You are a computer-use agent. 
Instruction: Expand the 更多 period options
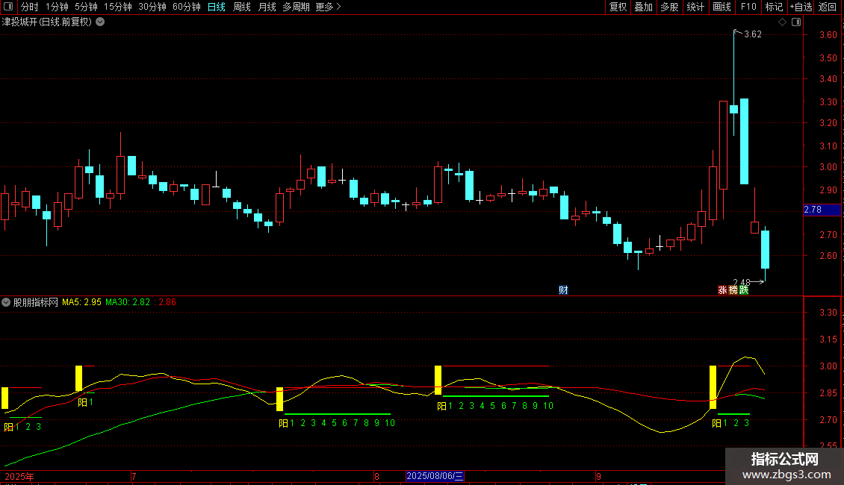click(x=328, y=7)
